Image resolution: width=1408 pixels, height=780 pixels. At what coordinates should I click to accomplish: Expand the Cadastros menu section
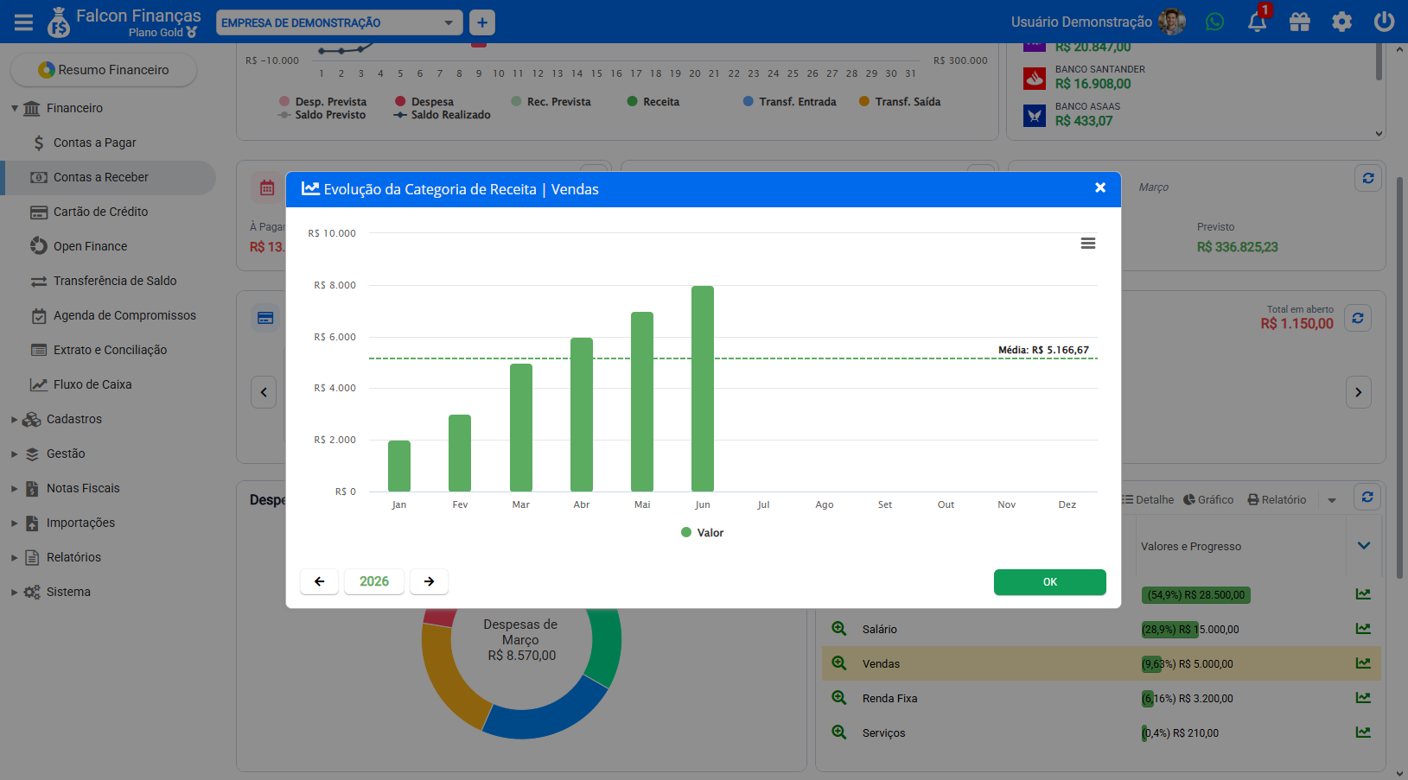pos(15,419)
